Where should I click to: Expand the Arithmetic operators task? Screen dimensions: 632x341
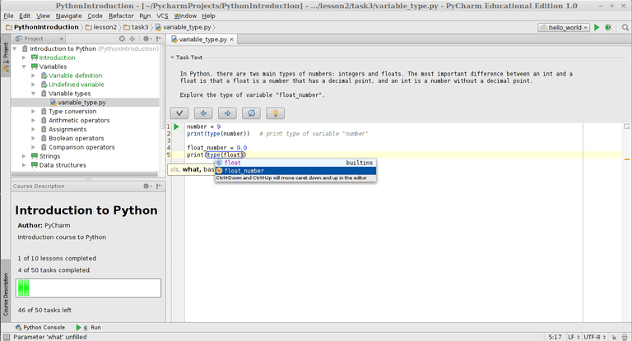[x=34, y=120]
